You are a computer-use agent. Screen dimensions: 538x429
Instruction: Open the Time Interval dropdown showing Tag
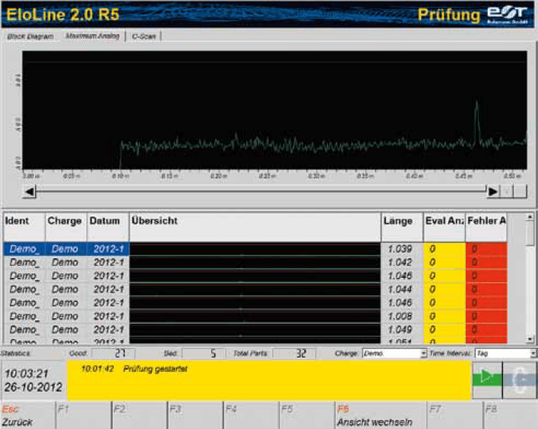coord(505,353)
